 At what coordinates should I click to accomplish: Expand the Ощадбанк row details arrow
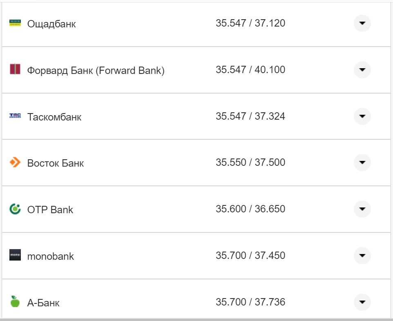click(362, 23)
